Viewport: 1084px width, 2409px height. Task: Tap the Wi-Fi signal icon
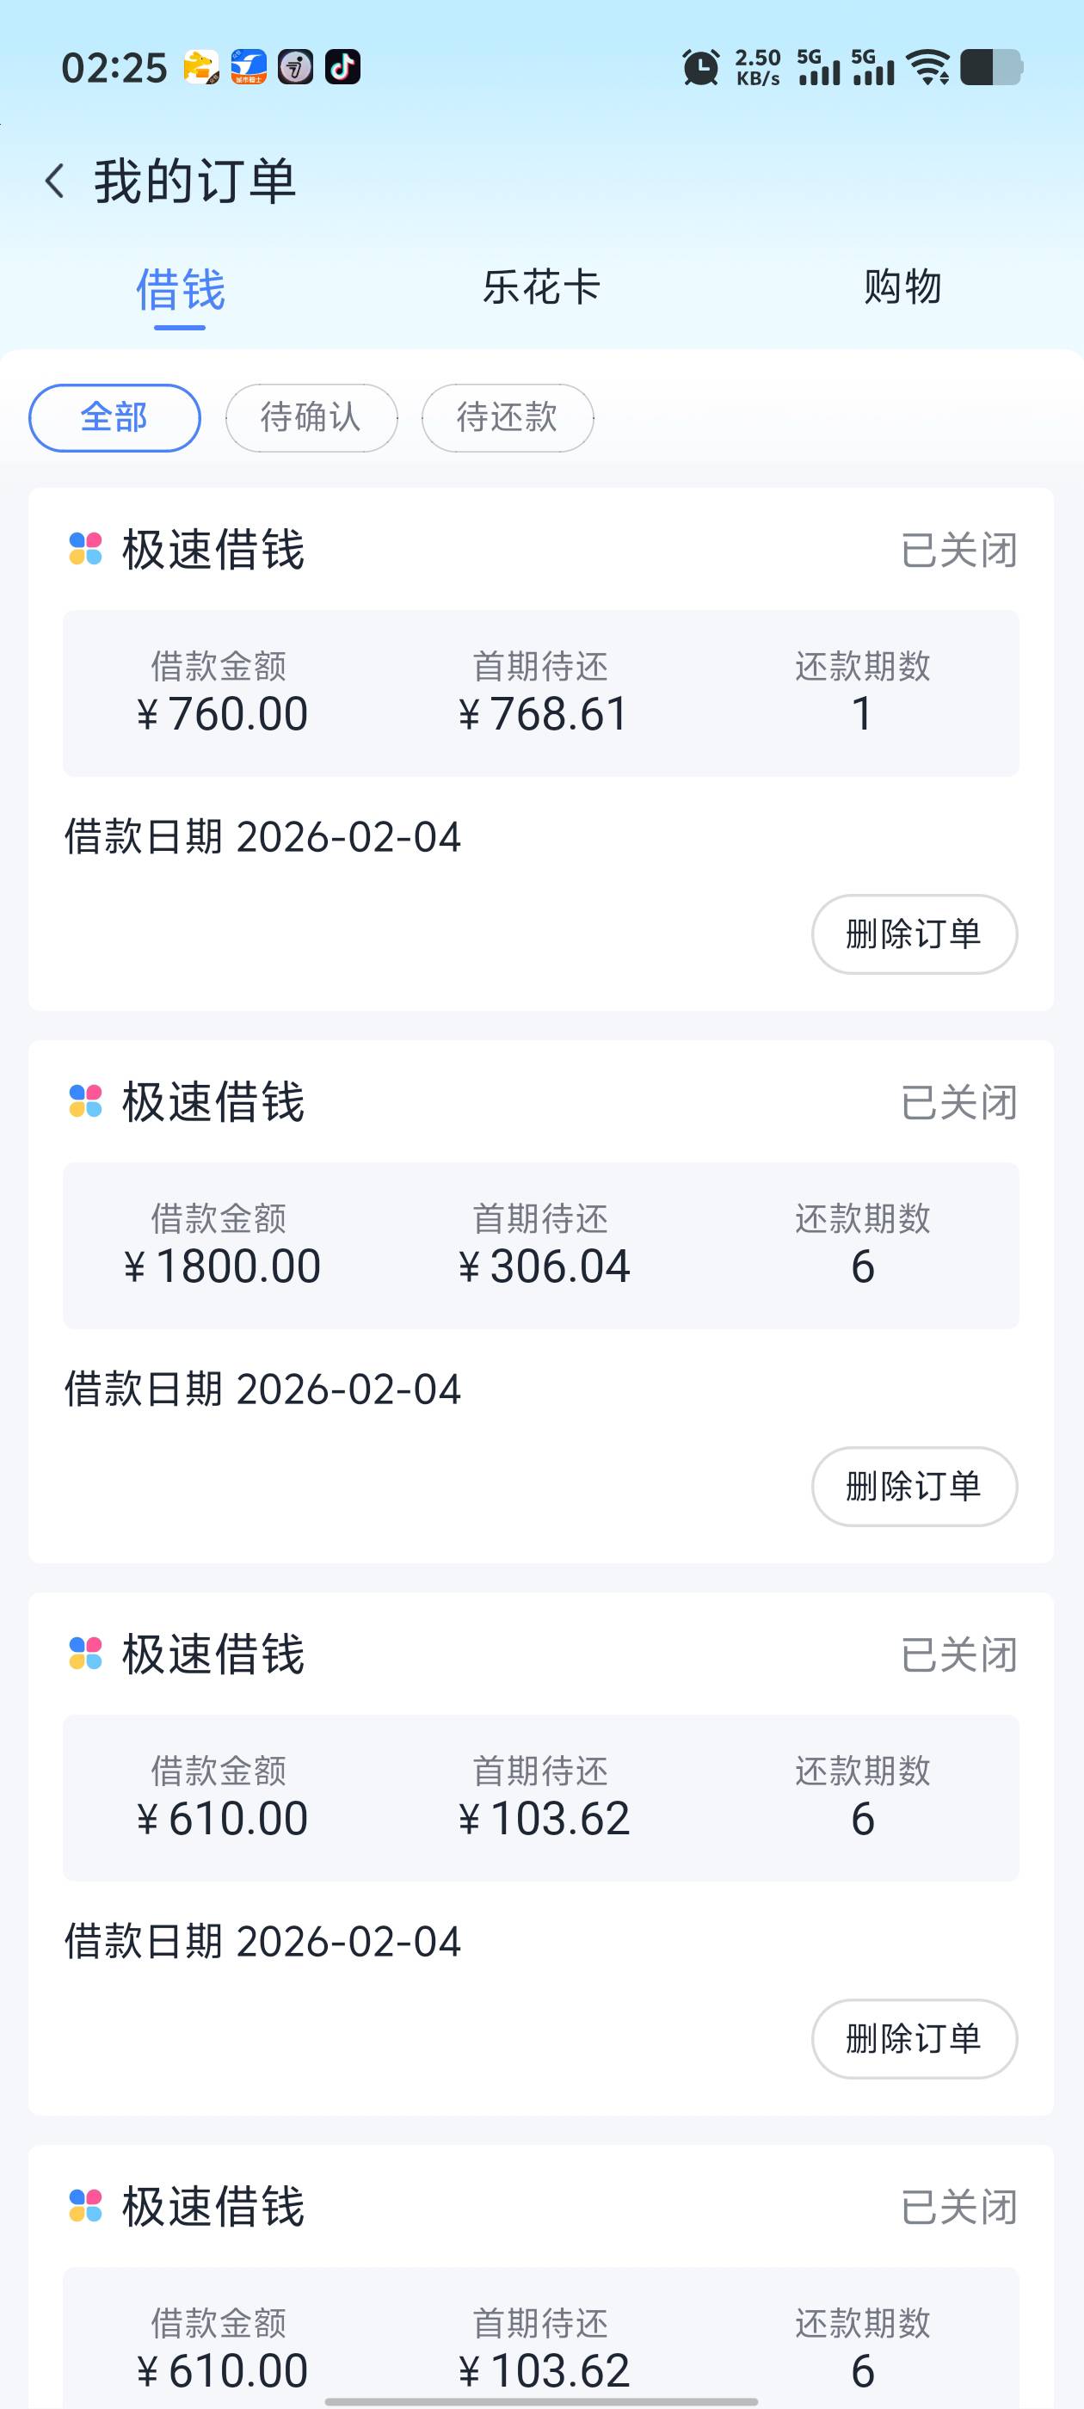point(930,67)
